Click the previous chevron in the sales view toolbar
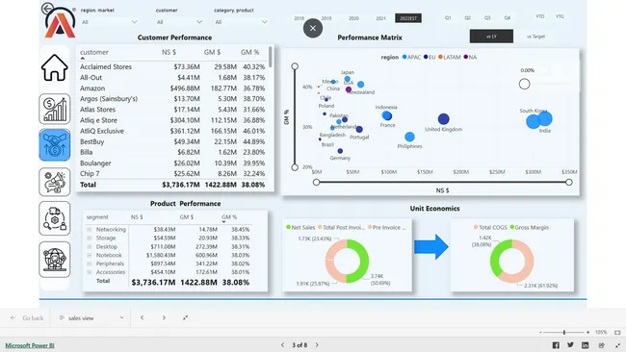626x352 pixels. click(143, 317)
